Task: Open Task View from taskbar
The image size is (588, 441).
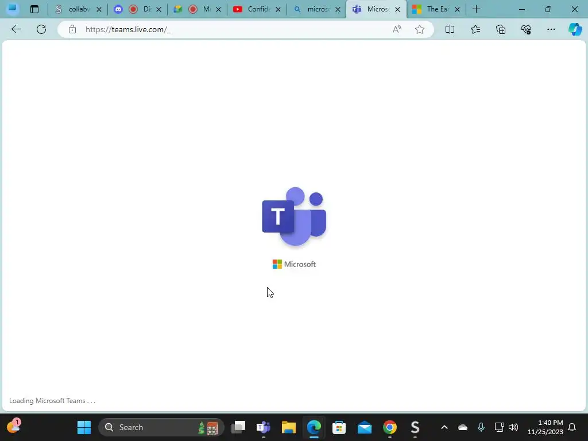Action: pos(238,427)
